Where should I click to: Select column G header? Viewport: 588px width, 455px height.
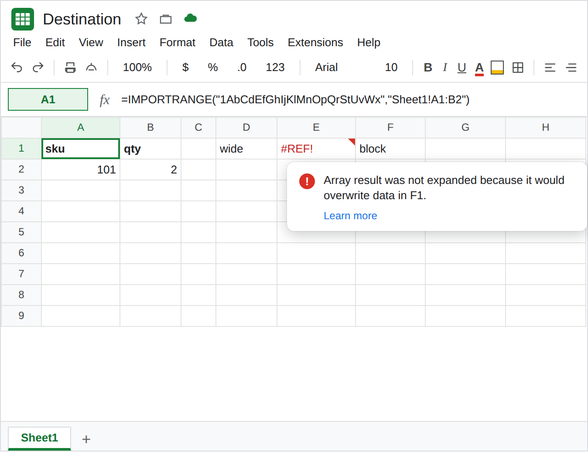point(465,127)
